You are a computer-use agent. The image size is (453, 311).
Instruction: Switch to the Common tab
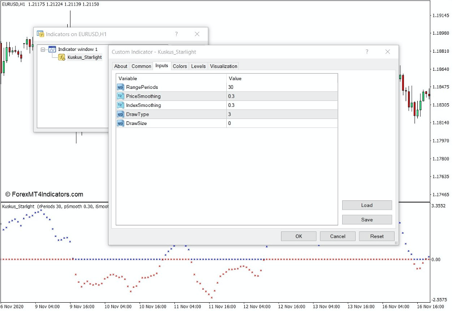[x=141, y=66]
